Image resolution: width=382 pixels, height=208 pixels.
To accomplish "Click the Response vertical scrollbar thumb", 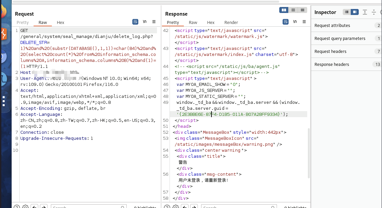I will (x=309, y=153).
